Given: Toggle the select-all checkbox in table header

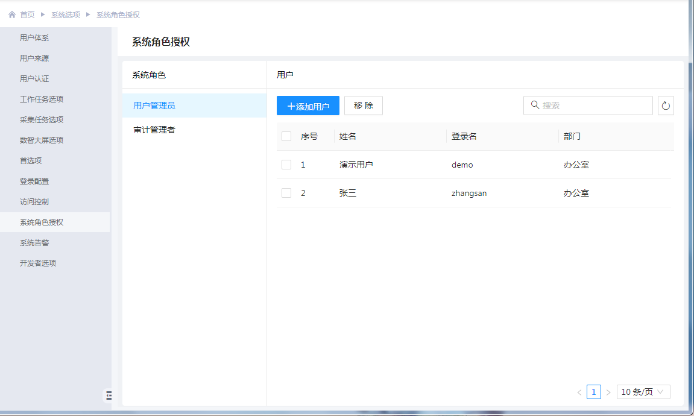Looking at the screenshot, I should [286, 136].
